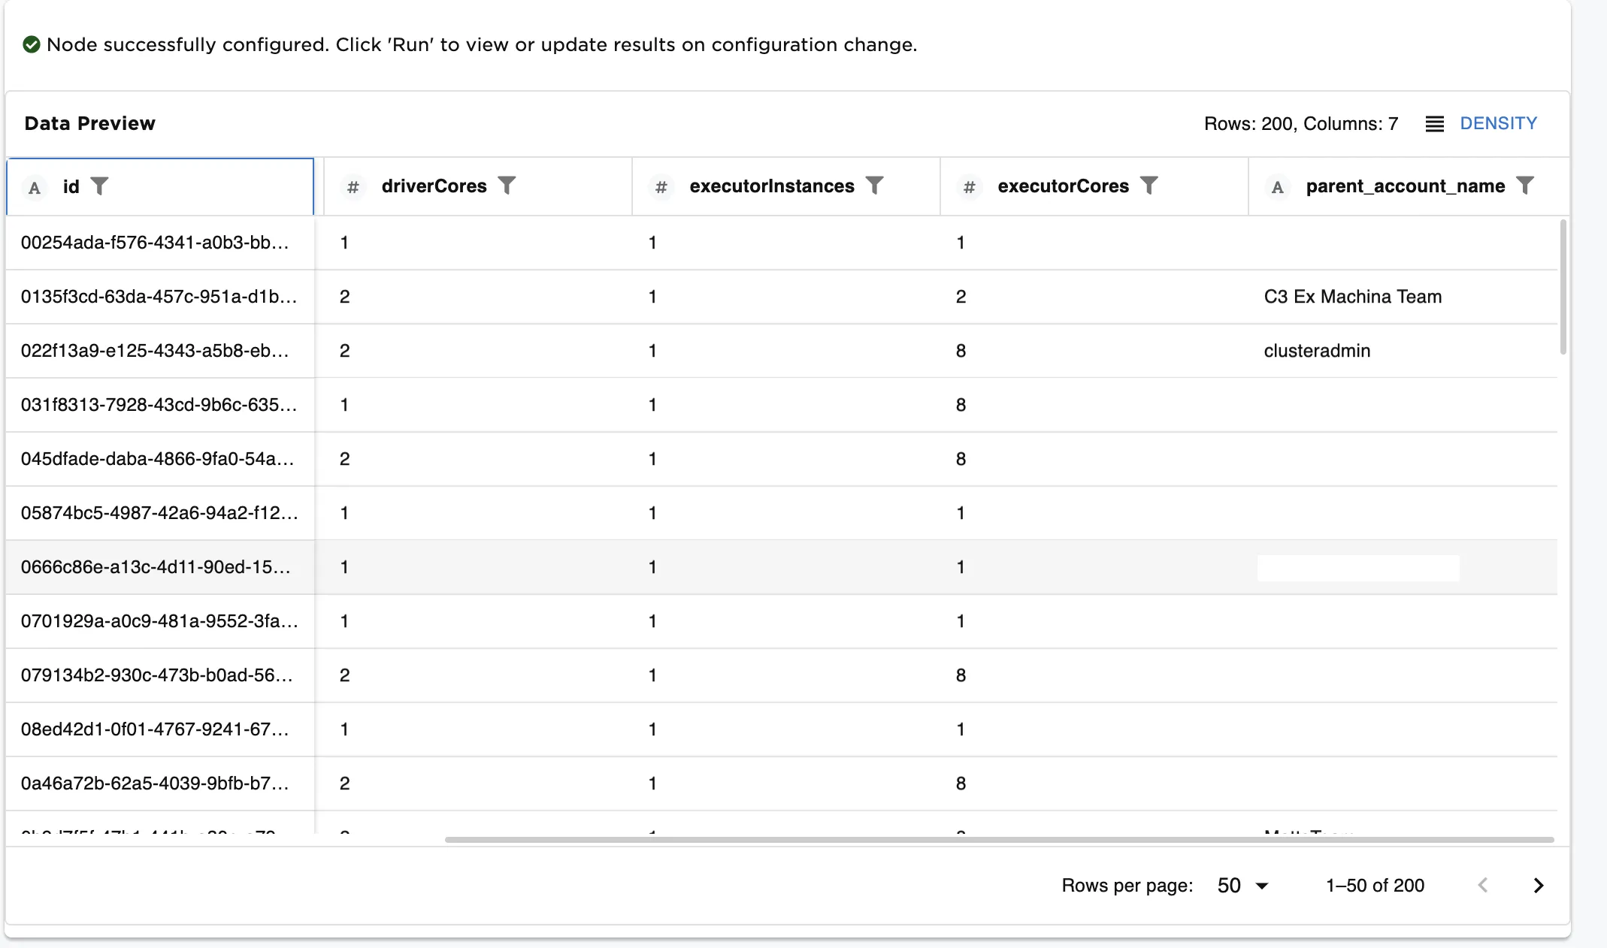1607x948 pixels.
Task: Open the driverCores column filter
Action: click(x=507, y=186)
